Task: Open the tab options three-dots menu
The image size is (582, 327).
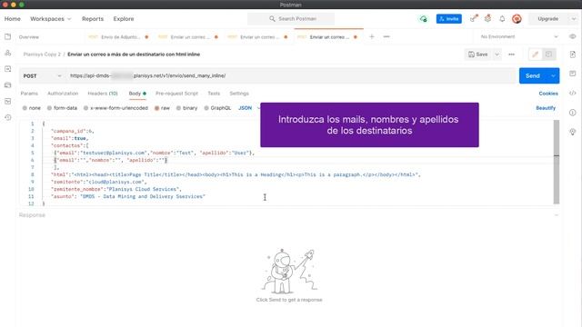Action: 386,36
